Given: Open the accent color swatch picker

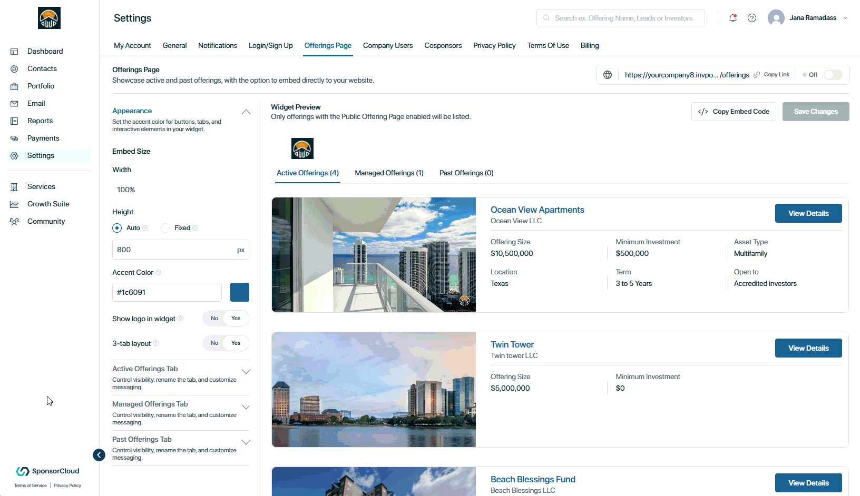Looking at the screenshot, I should tap(240, 292).
